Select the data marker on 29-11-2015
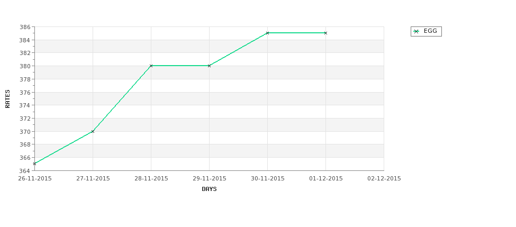The height and width of the screenshot is (227, 516). 209,66
